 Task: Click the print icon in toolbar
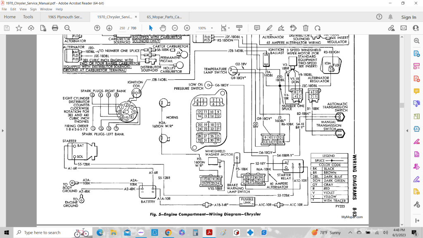coord(55,28)
